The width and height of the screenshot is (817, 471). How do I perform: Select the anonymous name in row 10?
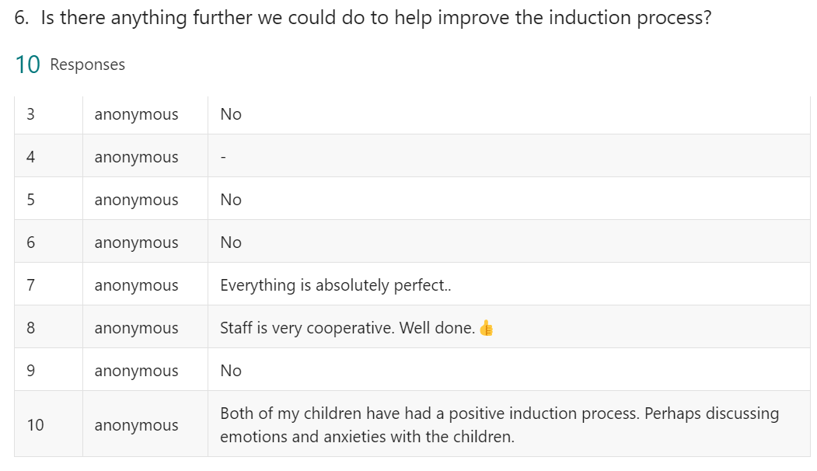tap(137, 425)
